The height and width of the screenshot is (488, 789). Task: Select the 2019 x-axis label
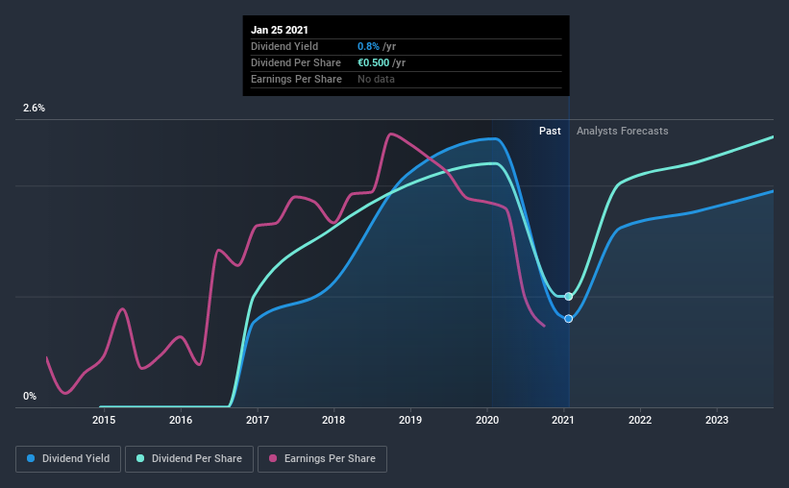(410, 420)
